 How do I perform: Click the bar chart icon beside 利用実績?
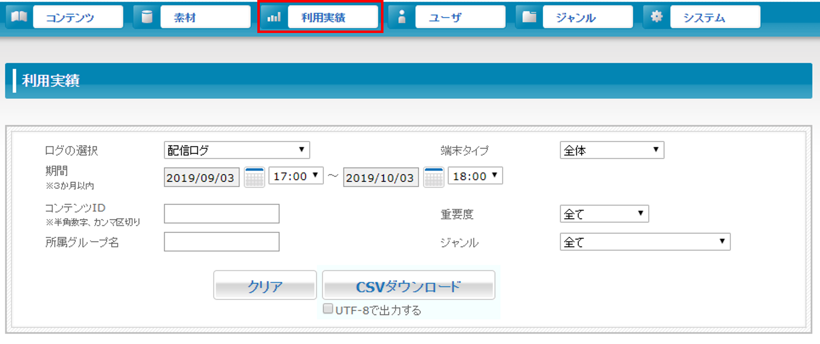274,17
